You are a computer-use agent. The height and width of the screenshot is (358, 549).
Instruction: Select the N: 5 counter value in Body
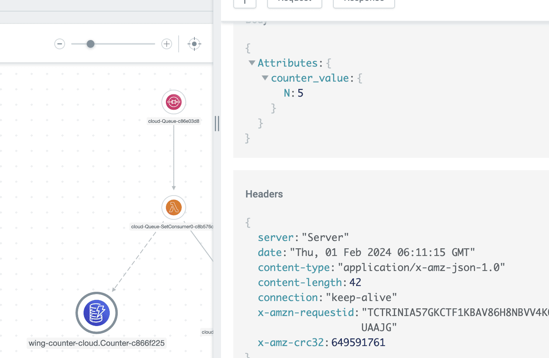click(293, 93)
